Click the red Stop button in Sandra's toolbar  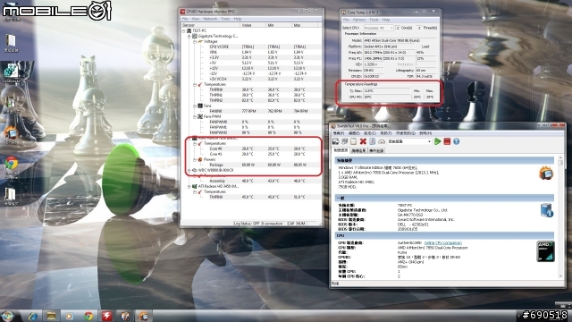coord(447,141)
